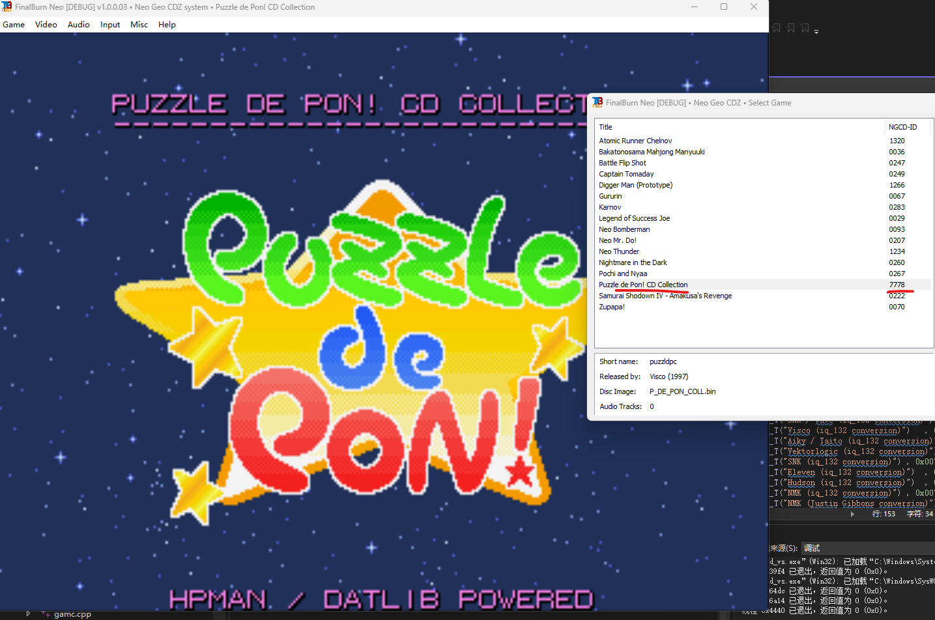
Task: Open the Audio menu
Action: point(79,25)
